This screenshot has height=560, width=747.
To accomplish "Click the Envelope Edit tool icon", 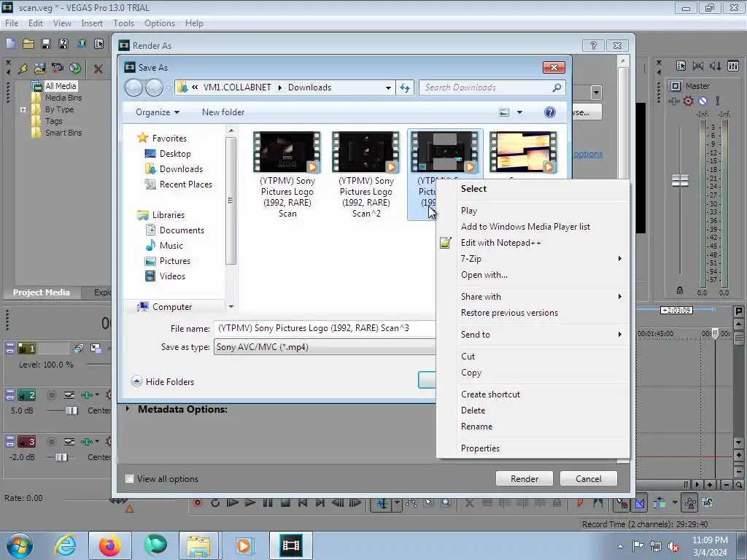I will [x=411, y=502].
